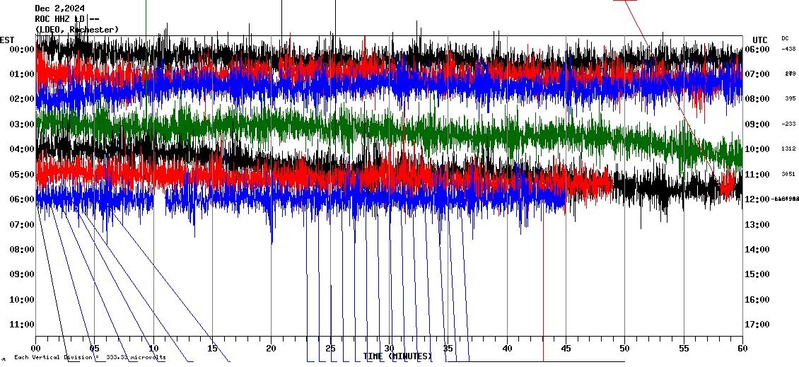Image resolution: width=799 pixels, height=367 pixels.
Task: Click the DC offset value 3051
Action: coord(788,174)
